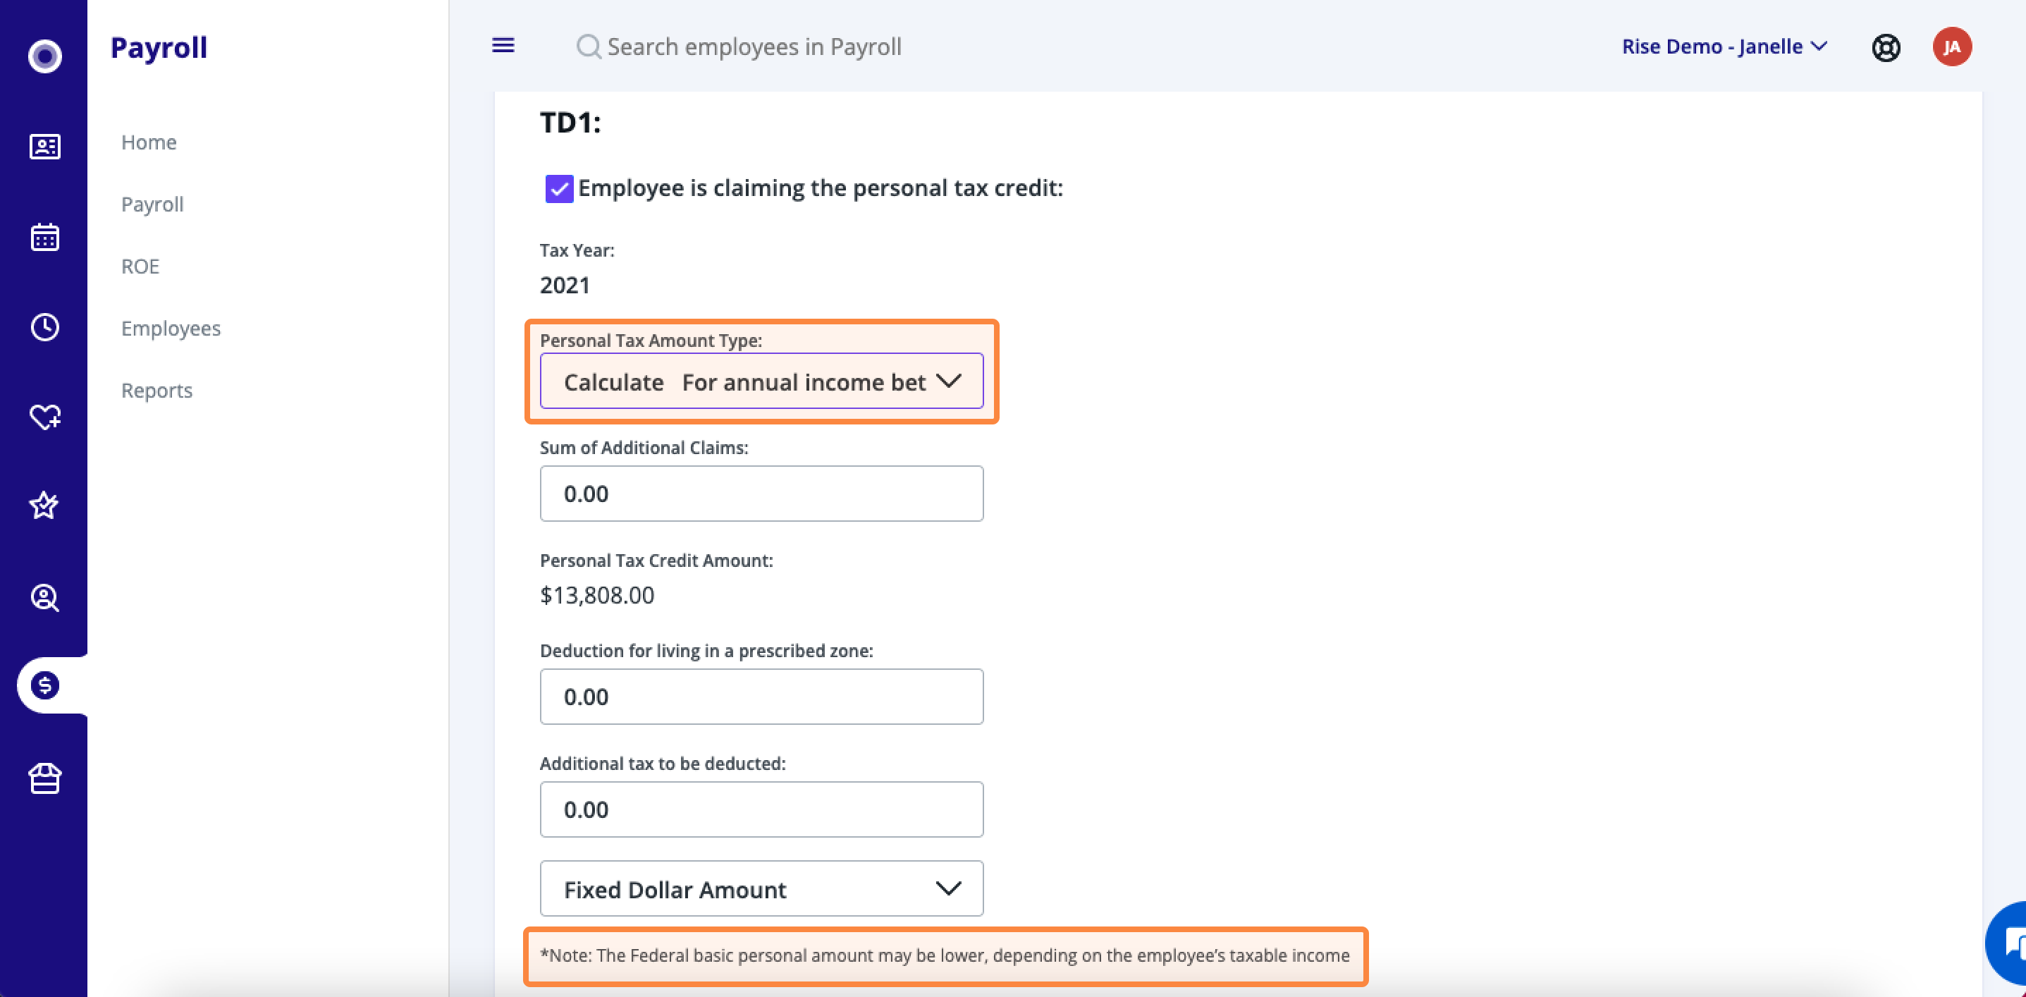The height and width of the screenshot is (997, 2026).
Task: Open the Reports menu item
Action: pyautogui.click(x=156, y=391)
